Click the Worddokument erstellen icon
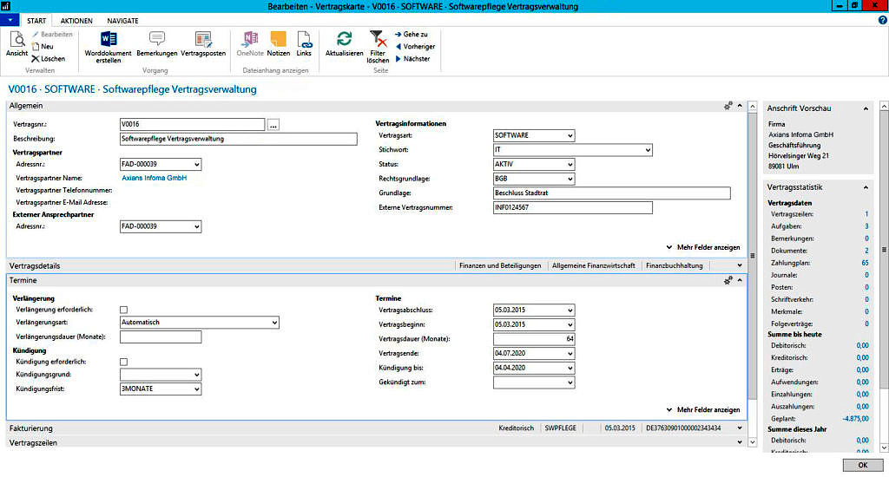 [109, 39]
